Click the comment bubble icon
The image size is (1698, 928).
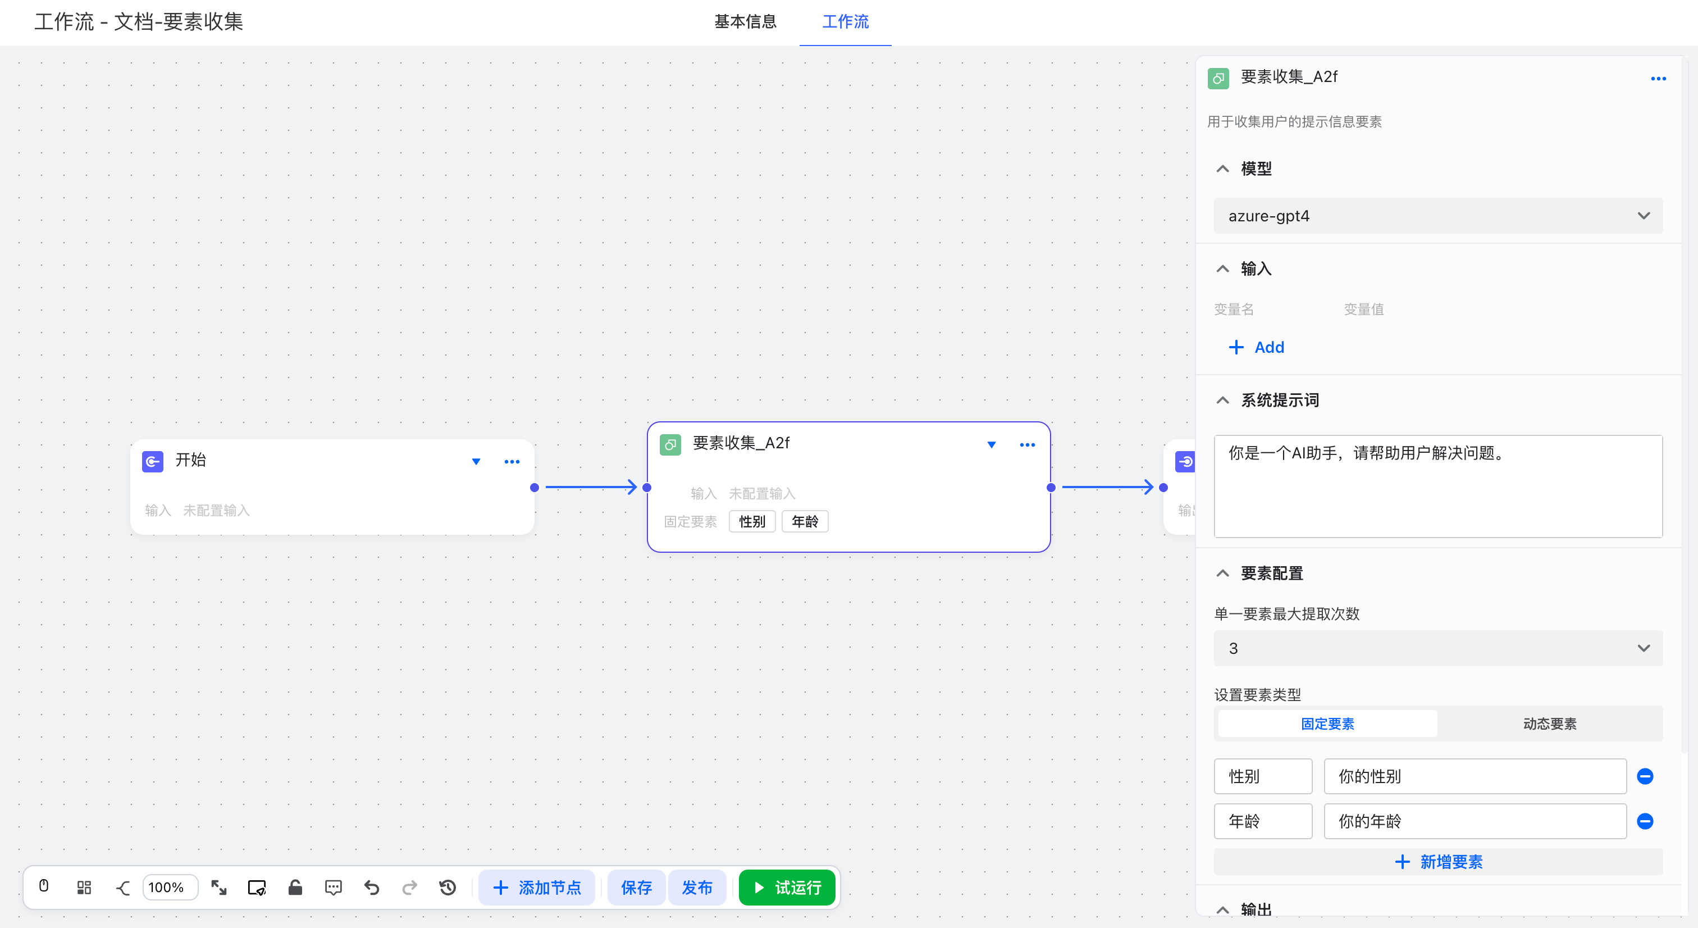[334, 887]
